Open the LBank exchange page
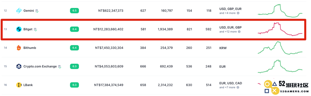The image size is (311, 96). click(28, 85)
